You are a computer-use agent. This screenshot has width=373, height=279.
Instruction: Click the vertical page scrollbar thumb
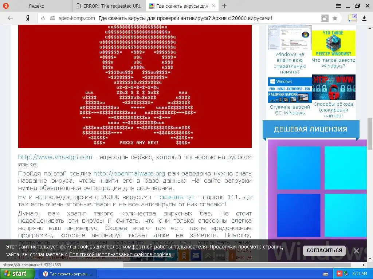tap(370, 134)
